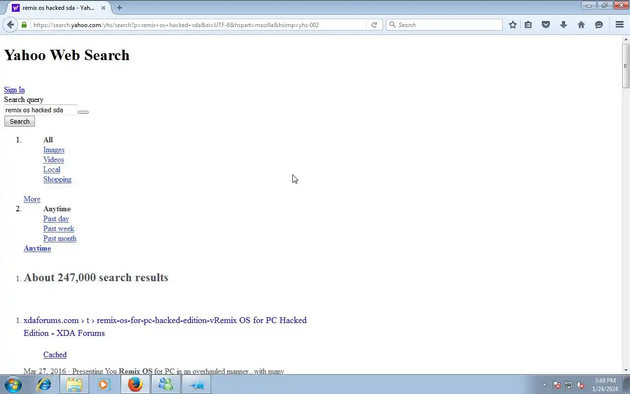The height and width of the screenshot is (394, 630).
Task: Open the Hello chat smiley icon
Action: pyautogui.click(x=599, y=25)
